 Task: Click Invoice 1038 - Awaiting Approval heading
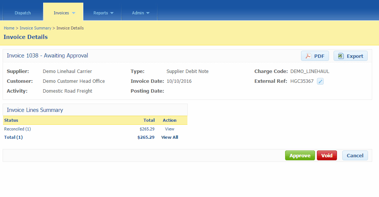click(47, 56)
